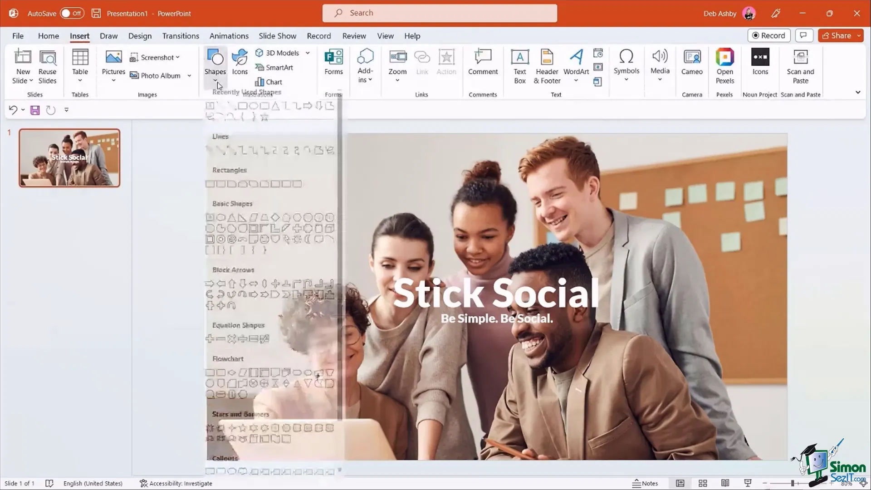Click English (United States) language
Image resolution: width=871 pixels, height=490 pixels.
(x=93, y=483)
